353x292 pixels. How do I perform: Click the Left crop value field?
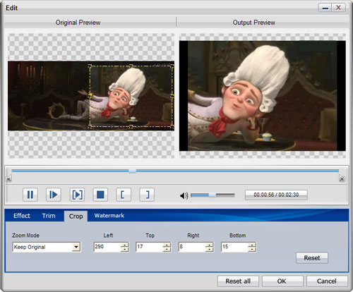pos(107,247)
